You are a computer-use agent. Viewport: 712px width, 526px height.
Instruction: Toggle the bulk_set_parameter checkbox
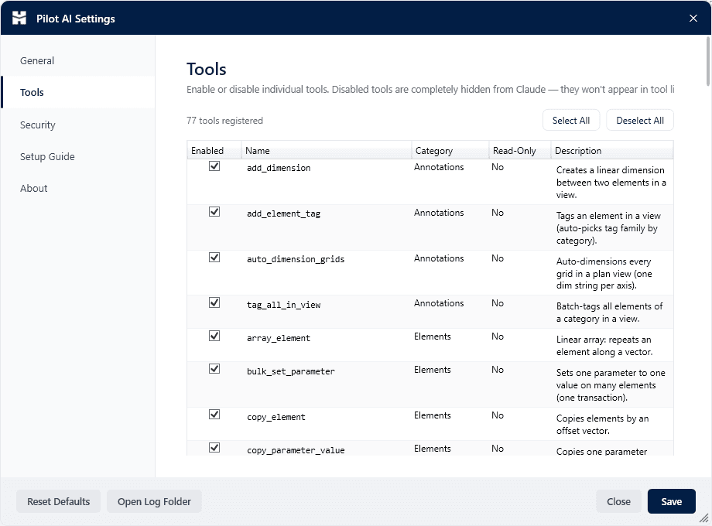pos(214,369)
